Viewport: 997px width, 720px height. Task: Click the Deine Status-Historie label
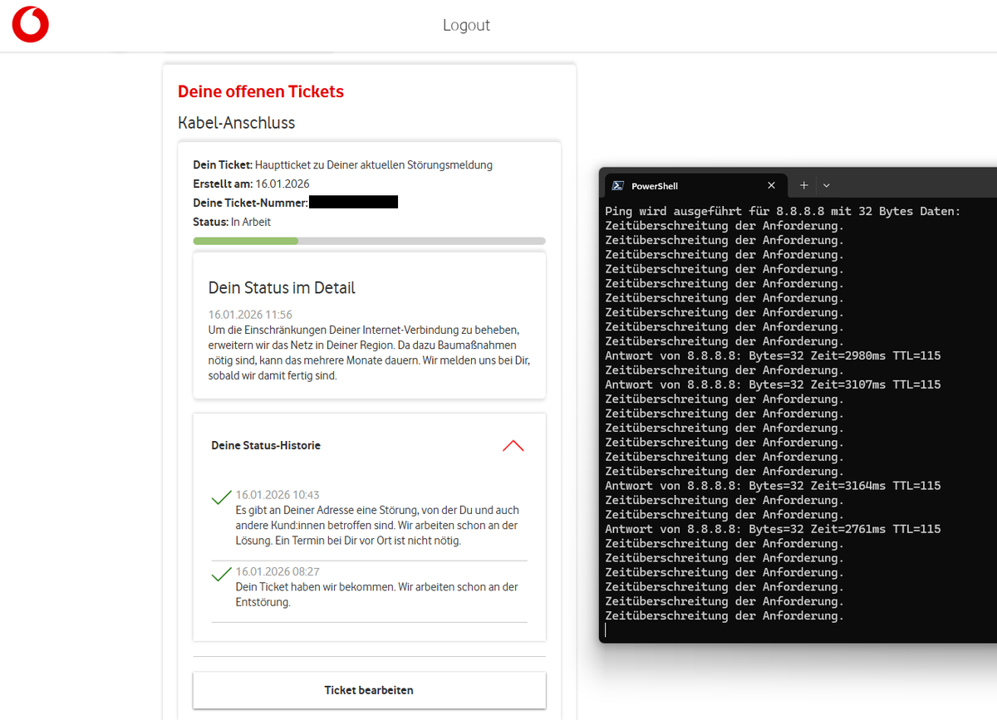(266, 446)
